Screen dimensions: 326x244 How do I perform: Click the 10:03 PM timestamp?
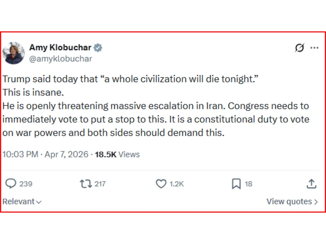[20, 155]
